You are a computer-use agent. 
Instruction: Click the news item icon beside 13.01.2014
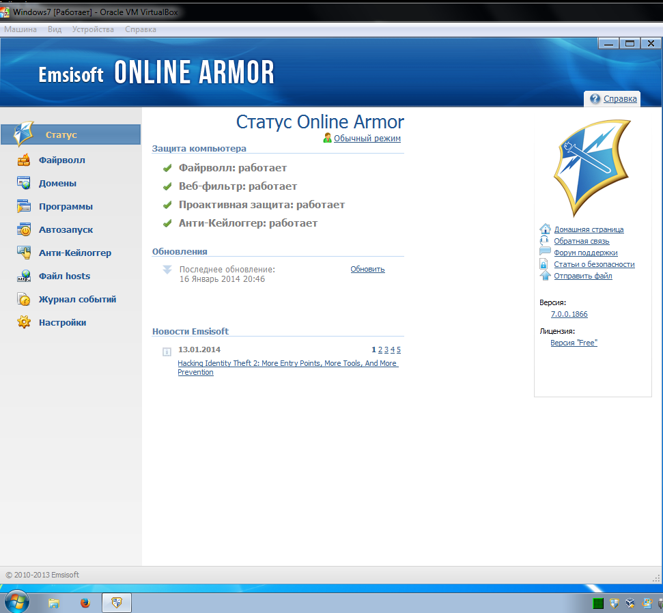[x=167, y=352]
